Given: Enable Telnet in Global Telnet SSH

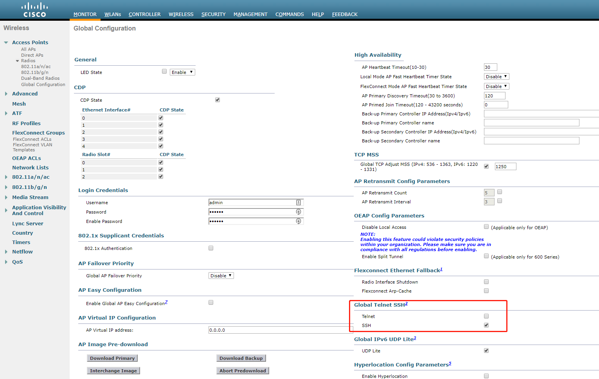Looking at the screenshot, I should click(486, 316).
